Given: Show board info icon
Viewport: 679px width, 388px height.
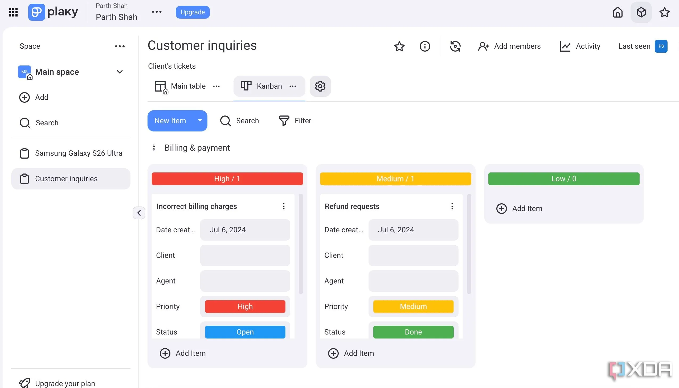Looking at the screenshot, I should (425, 46).
